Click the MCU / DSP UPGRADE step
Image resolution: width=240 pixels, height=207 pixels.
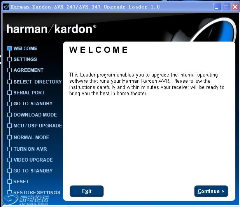coord(38,125)
